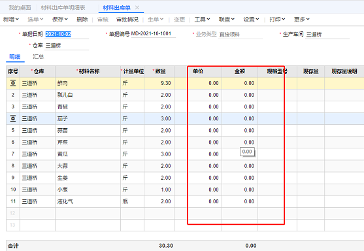Click the 计量单位 column header
This screenshot has height=251, width=364.
coord(132,71)
